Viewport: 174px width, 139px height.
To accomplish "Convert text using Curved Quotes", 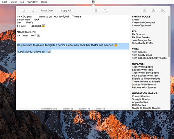I will coord(141,96).
